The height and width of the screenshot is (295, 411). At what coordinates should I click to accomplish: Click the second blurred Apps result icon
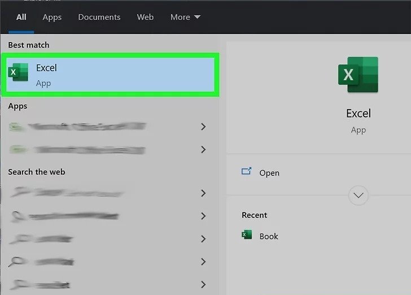coord(18,150)
